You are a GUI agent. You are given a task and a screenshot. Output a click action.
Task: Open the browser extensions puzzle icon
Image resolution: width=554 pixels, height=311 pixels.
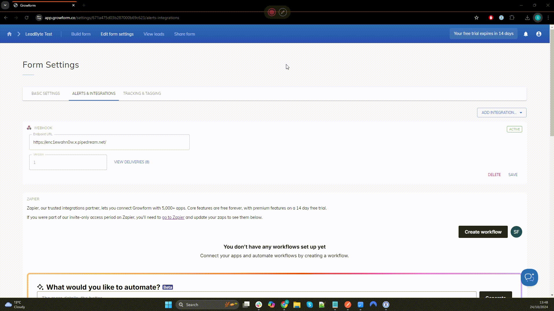click(x=512, y=18)
